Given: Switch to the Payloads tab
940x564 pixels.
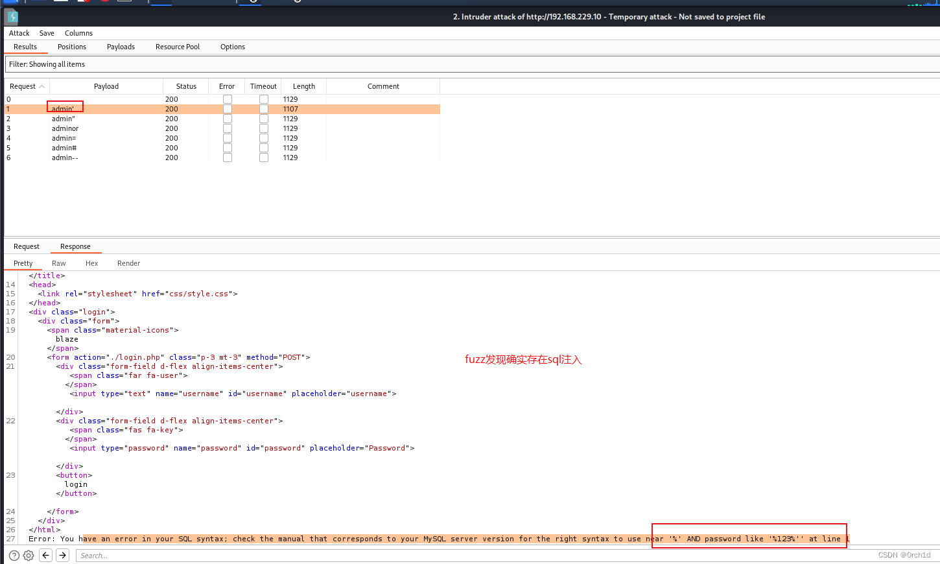Looking at the screenshot, I should (x=121, y=47).
